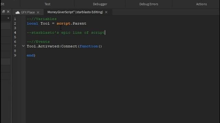Close the GFX Place tab
The width and height of the screenshot is (220, 123).
click(38, 12)
